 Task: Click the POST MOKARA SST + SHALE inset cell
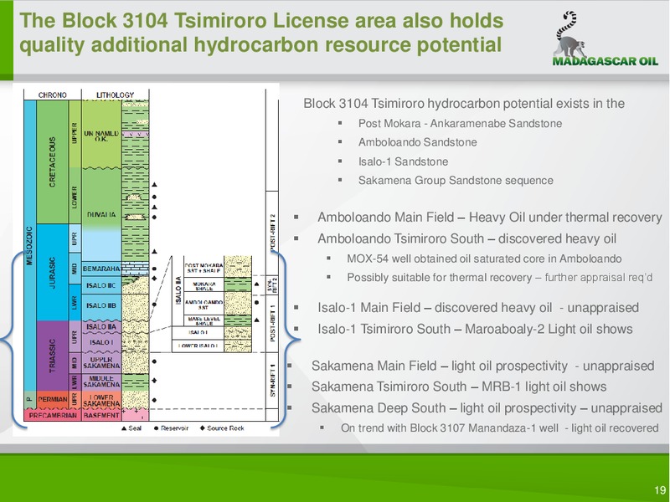click(x=204, y=268)
